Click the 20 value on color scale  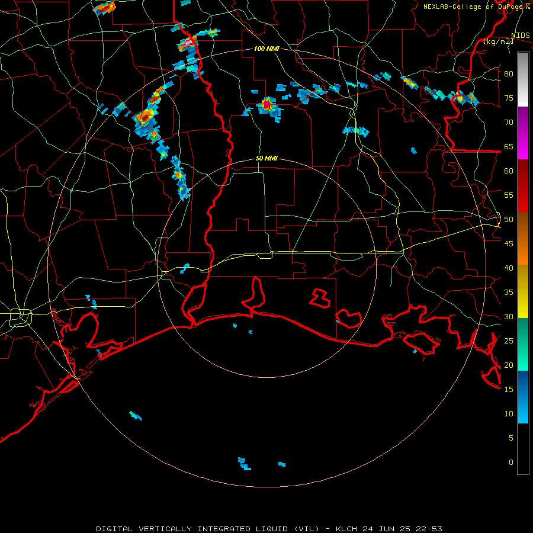pyautogui.click(x=509, y=365)
